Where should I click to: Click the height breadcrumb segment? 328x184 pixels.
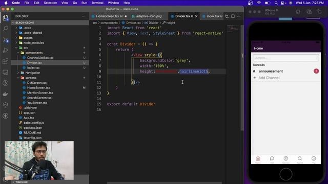click(x=171, y=22)
